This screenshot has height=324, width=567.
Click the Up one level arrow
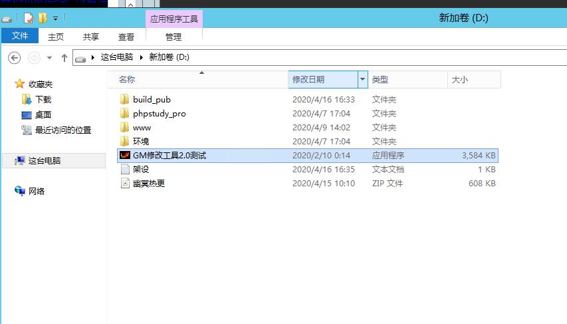click(64, 58)
